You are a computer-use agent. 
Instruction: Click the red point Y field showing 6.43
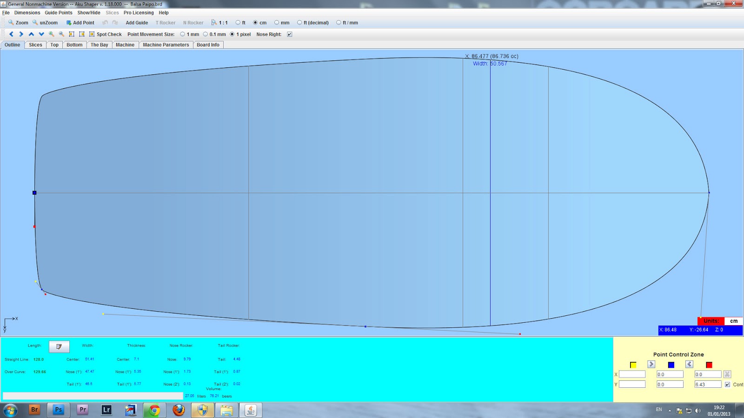(x=708, y=385)
